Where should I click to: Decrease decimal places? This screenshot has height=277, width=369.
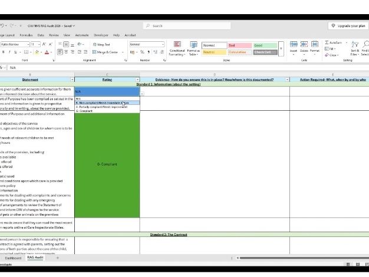pos(162,52)
